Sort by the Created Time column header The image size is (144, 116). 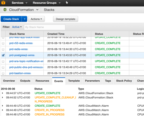[x=56, y=34]
